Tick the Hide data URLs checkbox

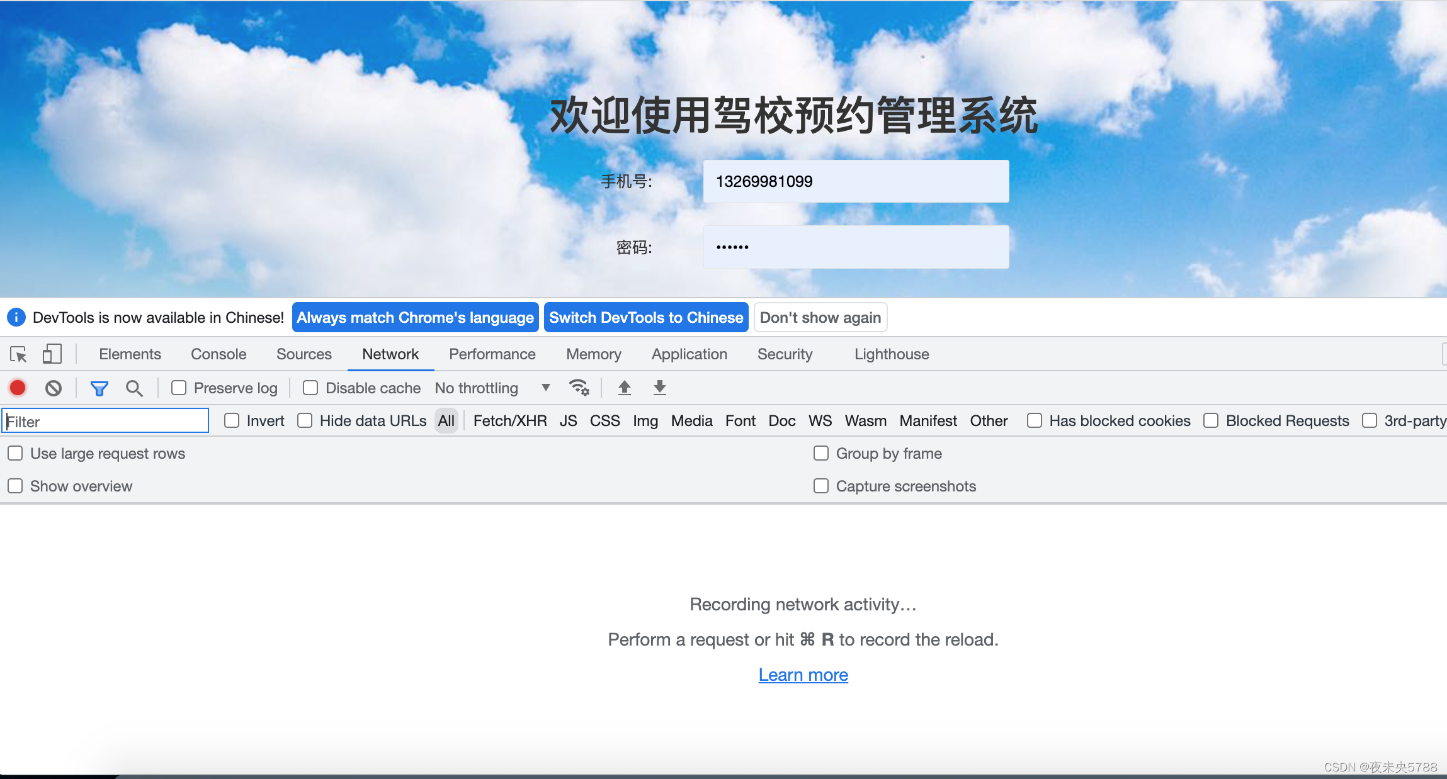point(305,421)
